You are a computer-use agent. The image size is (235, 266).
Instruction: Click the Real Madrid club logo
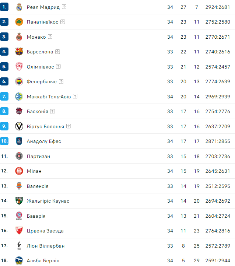click(19, 7)
